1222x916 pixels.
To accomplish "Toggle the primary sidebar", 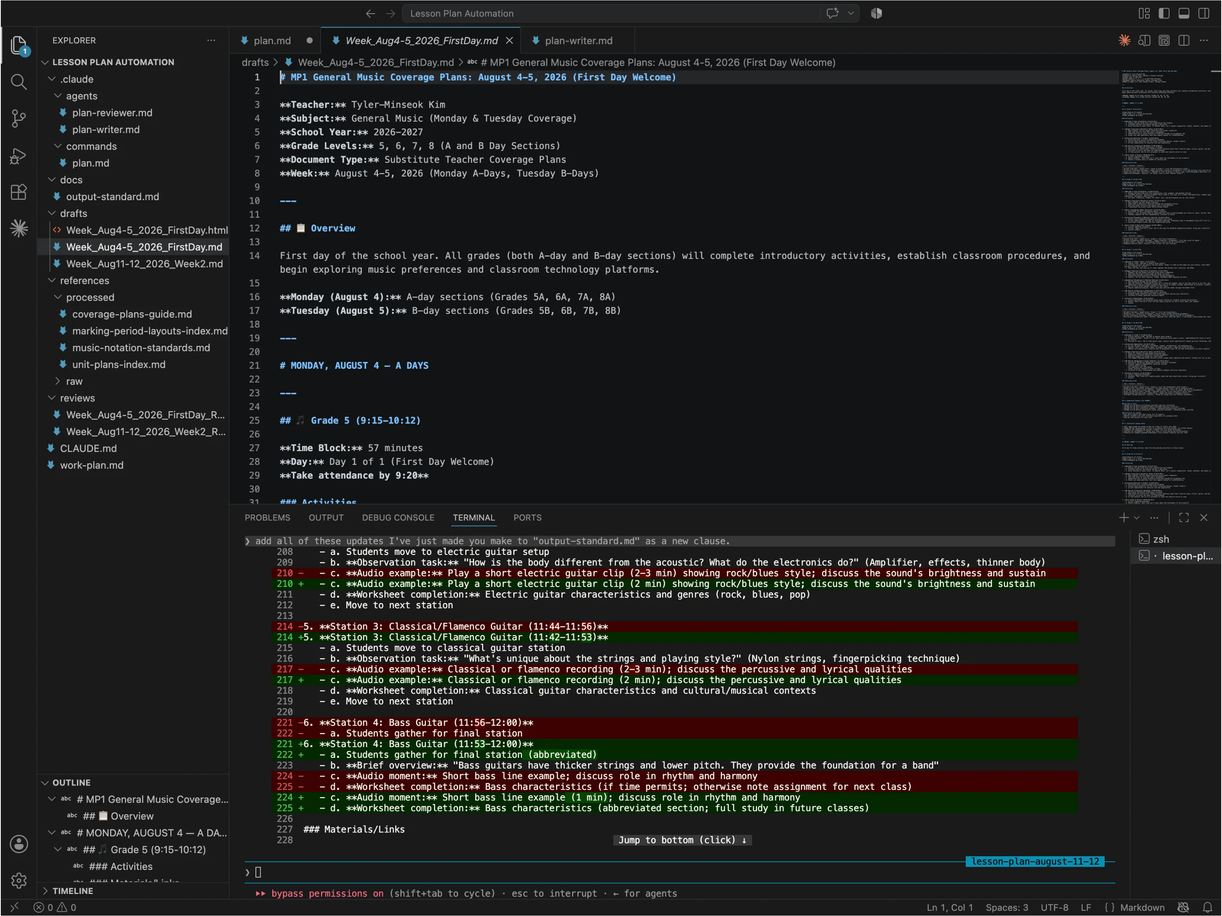I will point(1164,13).
